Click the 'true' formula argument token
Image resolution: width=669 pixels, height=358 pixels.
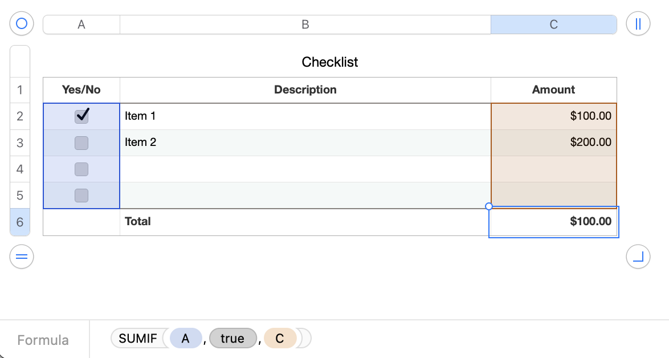pyautogui.click(x=232, y=339)
